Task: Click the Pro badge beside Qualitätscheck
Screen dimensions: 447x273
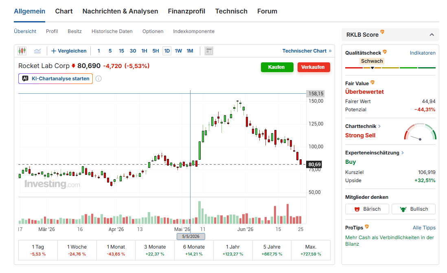Action: 385,52
